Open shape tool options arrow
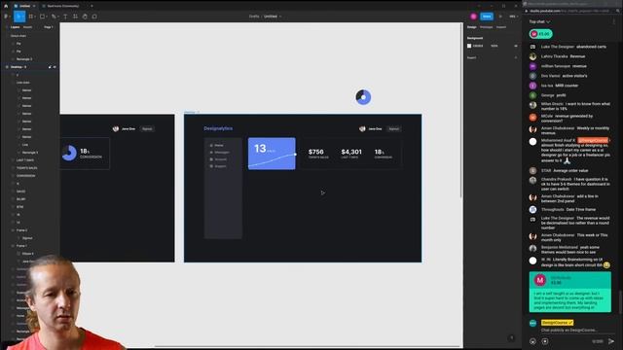Screen dimensions: 623x350 point(47,17)
